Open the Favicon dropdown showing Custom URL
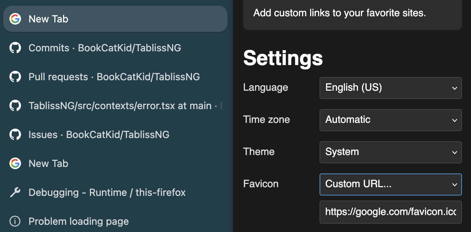The image size is (471, 232). click(x=390, y=184)
